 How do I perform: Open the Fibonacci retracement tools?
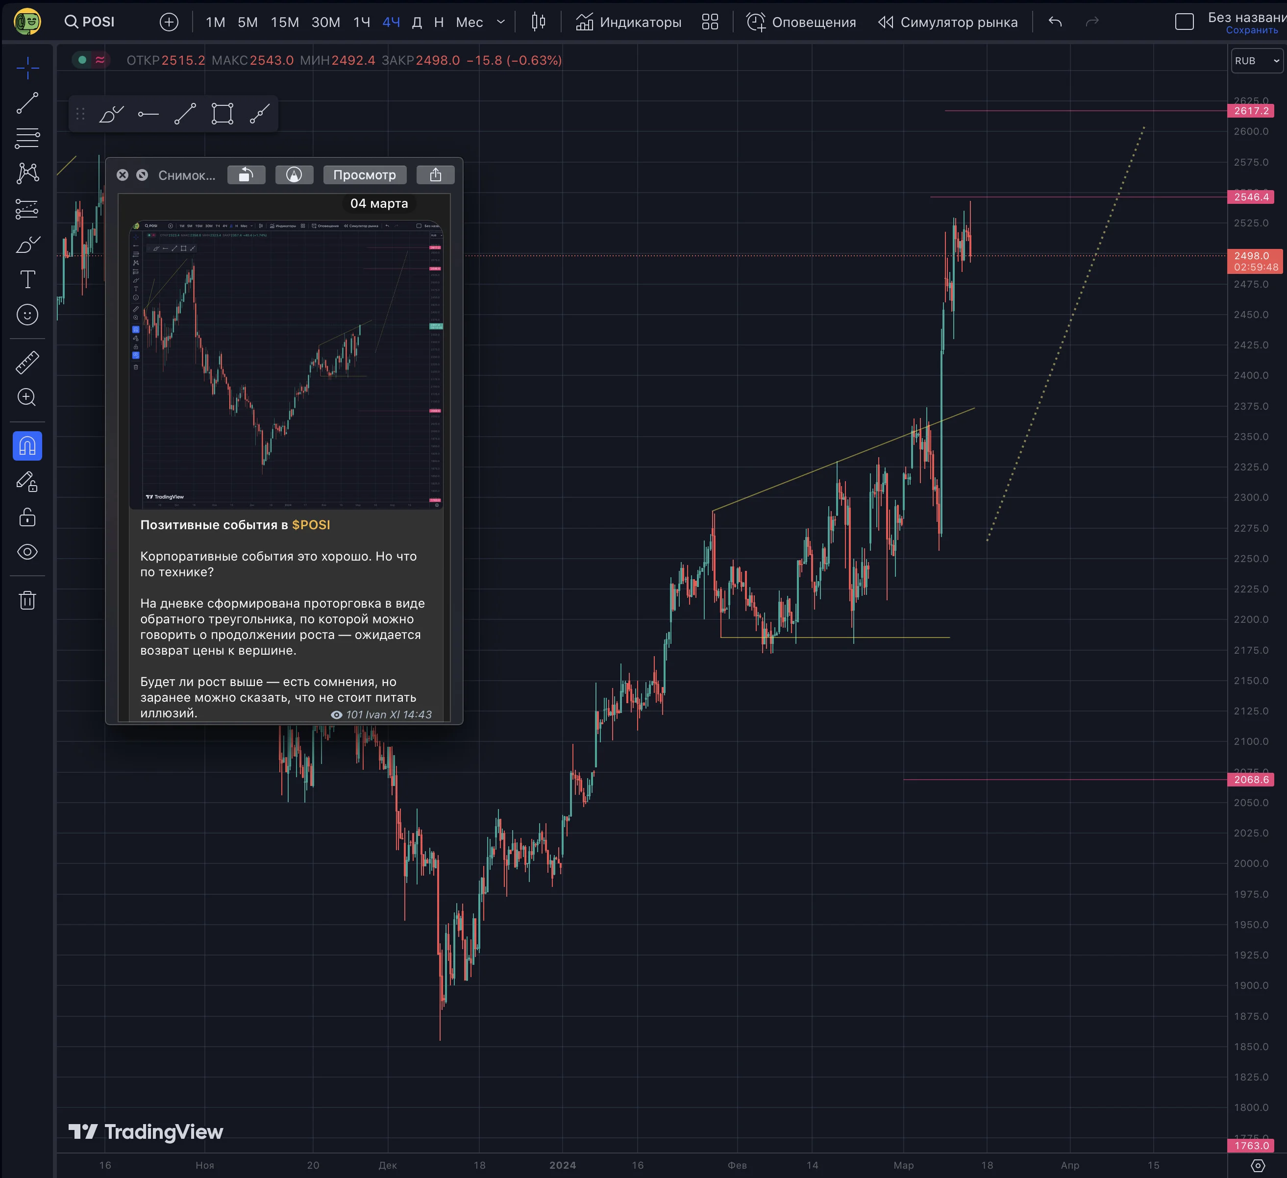(27, 138)
